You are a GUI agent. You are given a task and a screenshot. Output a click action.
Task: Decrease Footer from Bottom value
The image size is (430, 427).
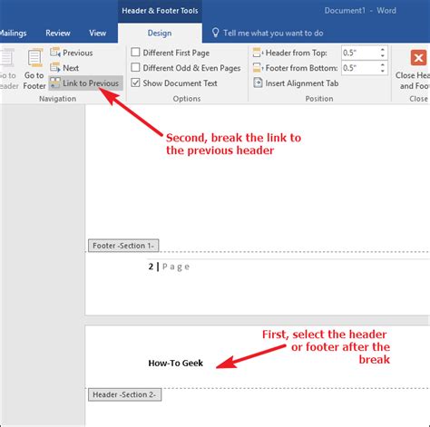pyautogui.click(x=383, y=71)
